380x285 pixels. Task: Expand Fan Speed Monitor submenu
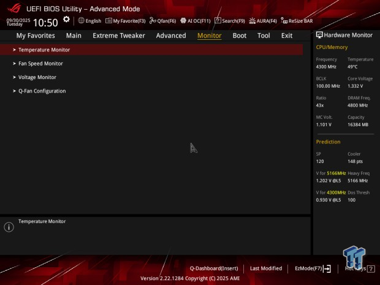(40, 63)
